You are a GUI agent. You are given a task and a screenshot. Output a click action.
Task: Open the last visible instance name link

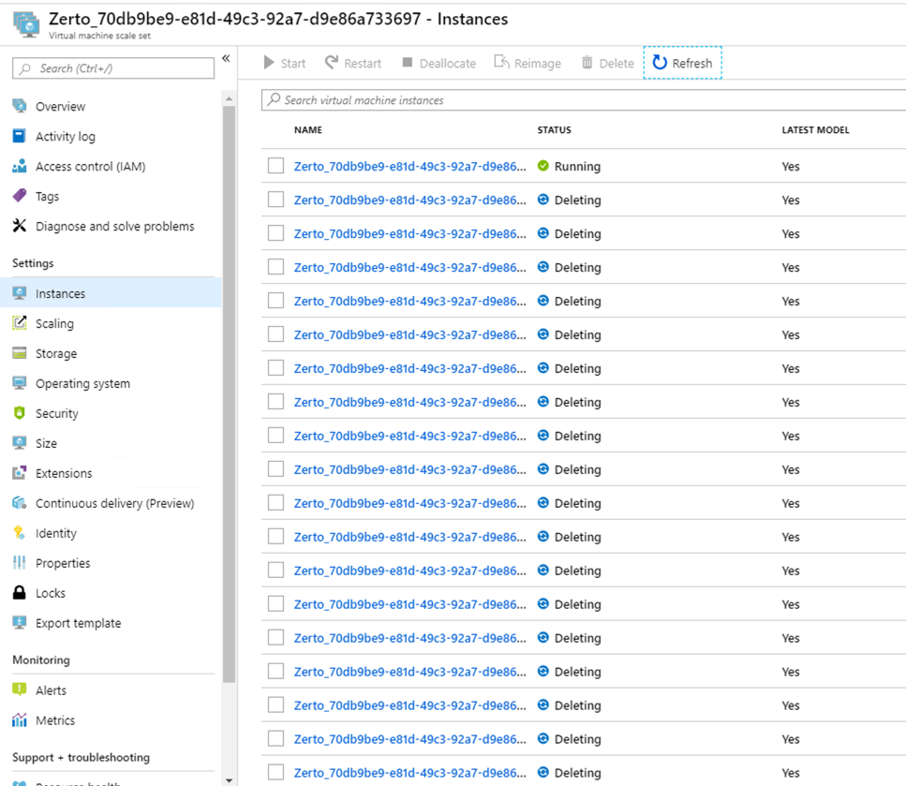coord(409,773)
